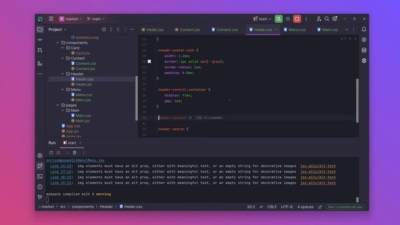Show more tool windows ellipsis
The height and width of the screenshot is (225, 400).
[40, 74]
